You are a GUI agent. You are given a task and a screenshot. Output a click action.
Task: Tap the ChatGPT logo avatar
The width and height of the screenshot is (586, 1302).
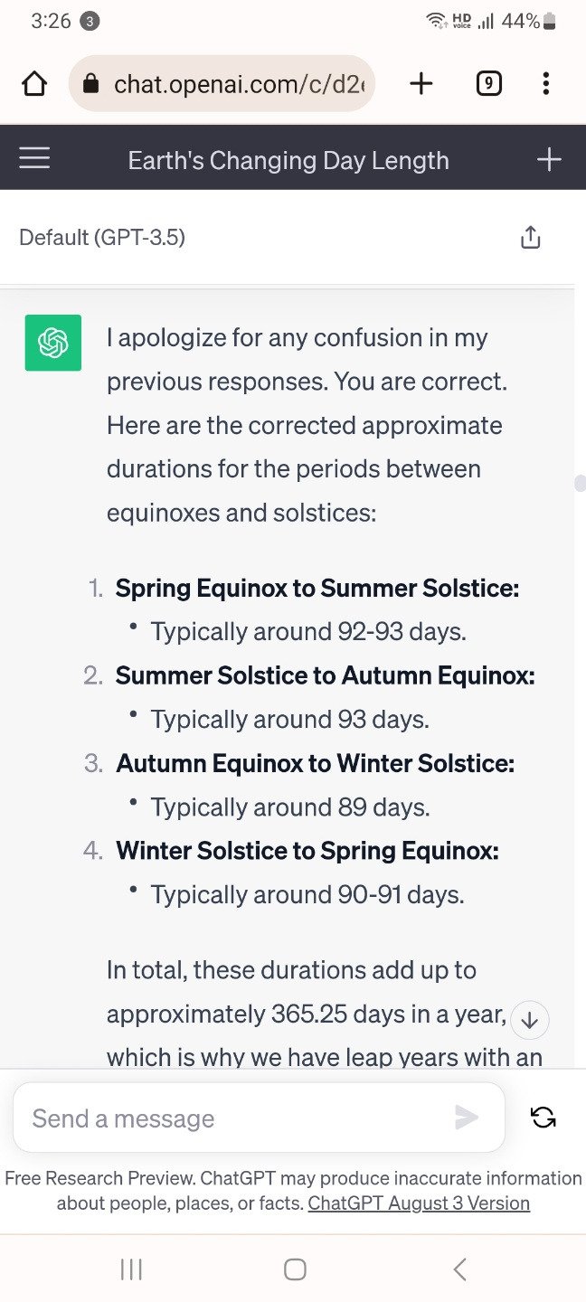[x=53, y=343]
